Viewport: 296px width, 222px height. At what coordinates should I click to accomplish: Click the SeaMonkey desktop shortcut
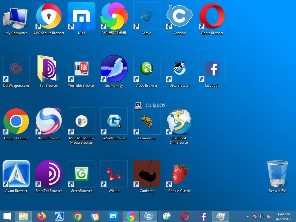pos(114,71)
